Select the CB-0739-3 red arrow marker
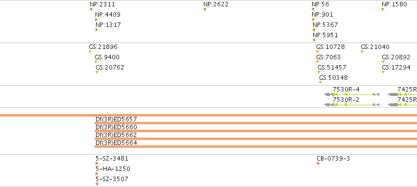This screenshot has height=187, width=417. point(318,164)
